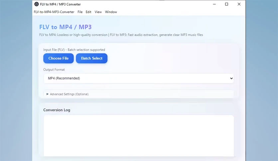This screenshot has width=278, height=161.
Task: Click the 'FLV to MP4 / MP3' heading
Action: point(66,27)
